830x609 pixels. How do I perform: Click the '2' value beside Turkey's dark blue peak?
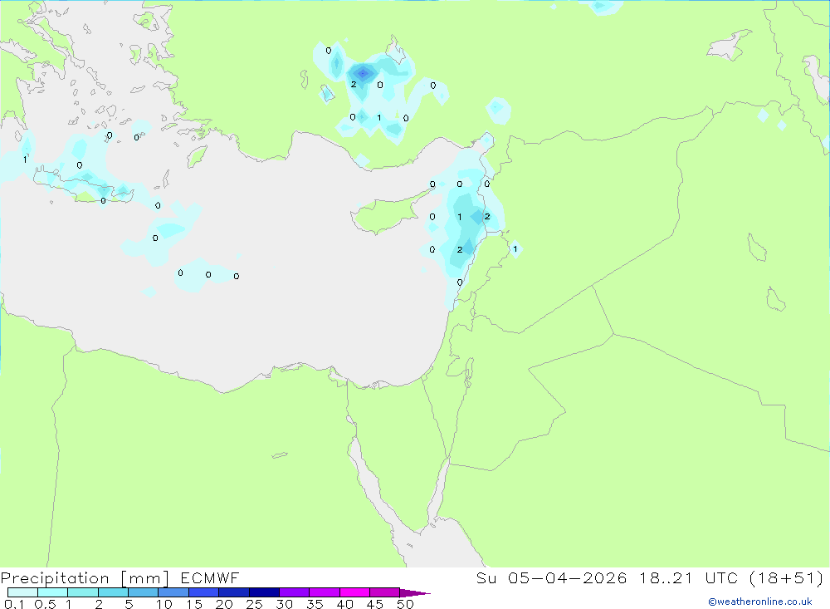coord(354,84)
